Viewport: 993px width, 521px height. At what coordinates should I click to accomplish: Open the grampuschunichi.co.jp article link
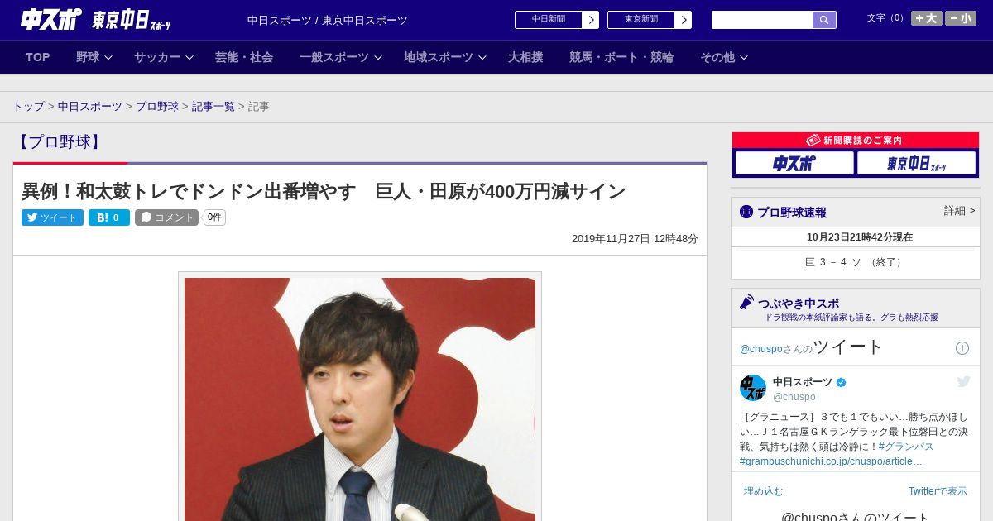[831, 461]
